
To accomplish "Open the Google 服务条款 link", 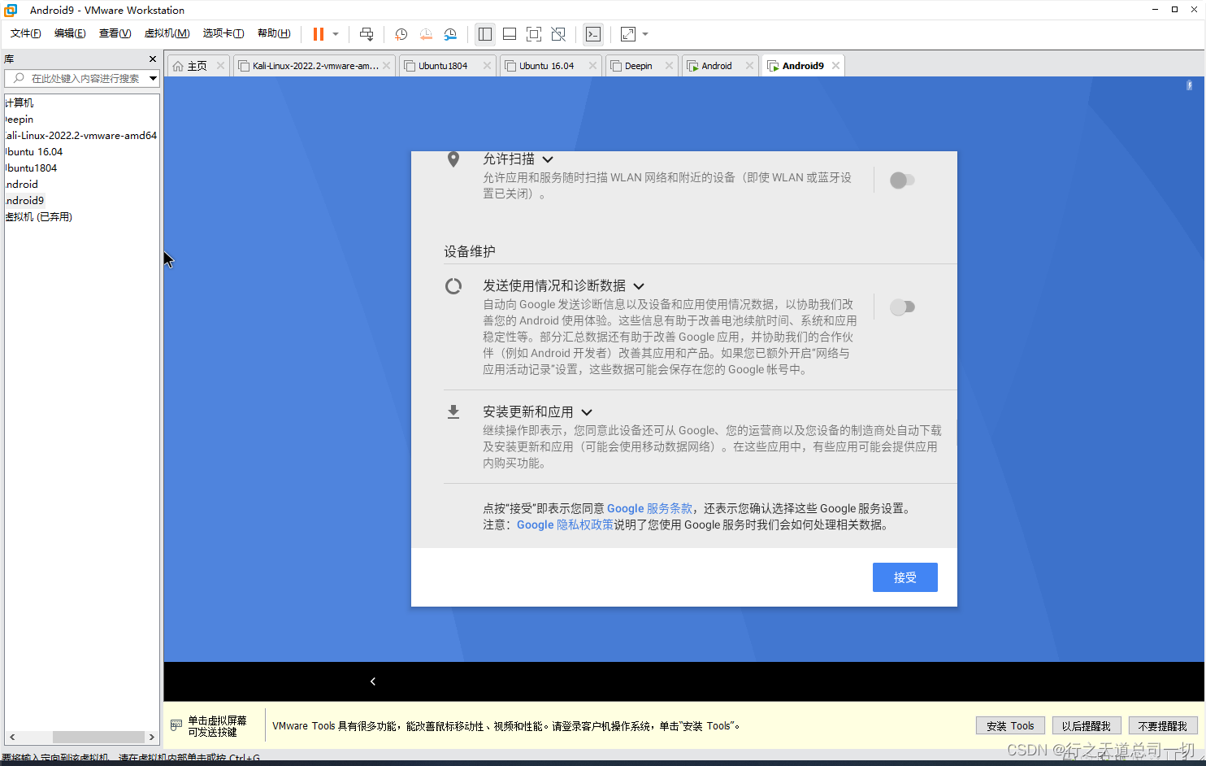I will tap(649, 508).
